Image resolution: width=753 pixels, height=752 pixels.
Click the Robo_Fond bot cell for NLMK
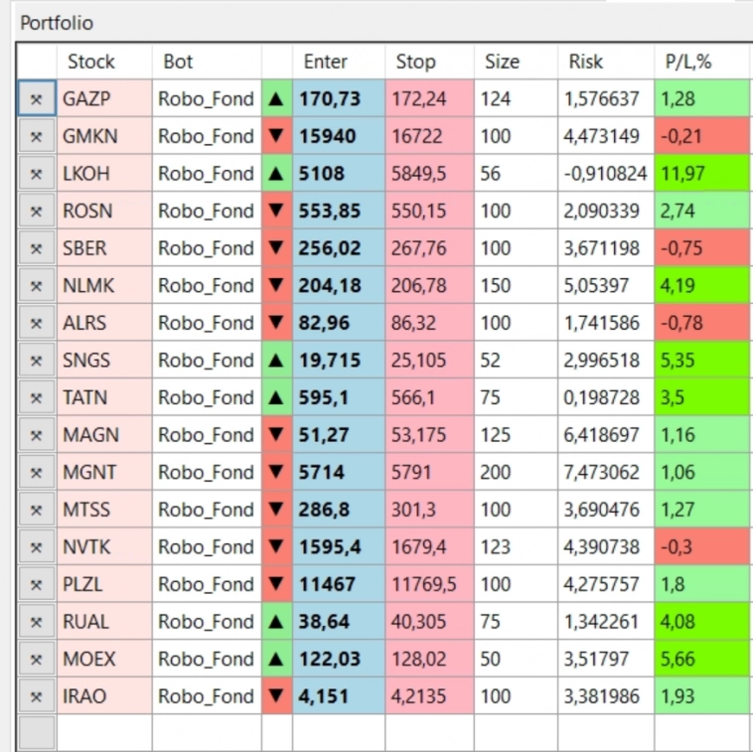tap(206, 286)
